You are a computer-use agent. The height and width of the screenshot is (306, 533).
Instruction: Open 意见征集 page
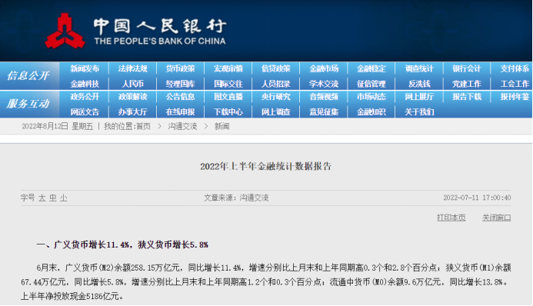[x=324, y=111]
